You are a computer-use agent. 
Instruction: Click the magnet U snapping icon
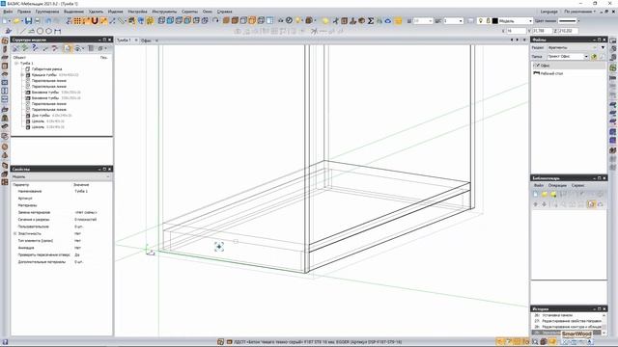pos(95,20)
